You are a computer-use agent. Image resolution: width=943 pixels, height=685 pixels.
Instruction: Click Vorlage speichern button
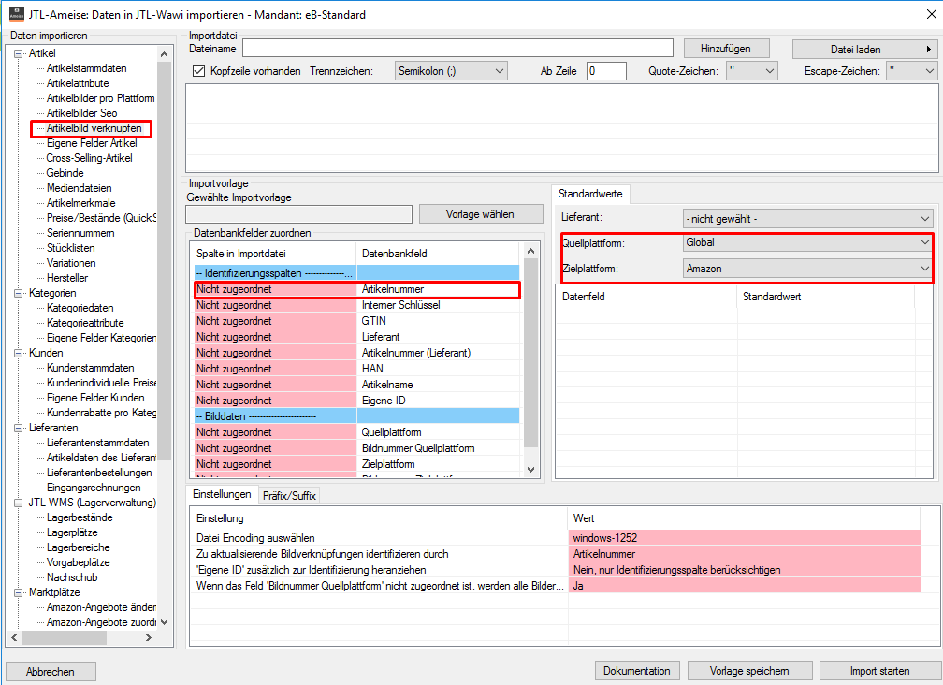(x=749, y=671)
